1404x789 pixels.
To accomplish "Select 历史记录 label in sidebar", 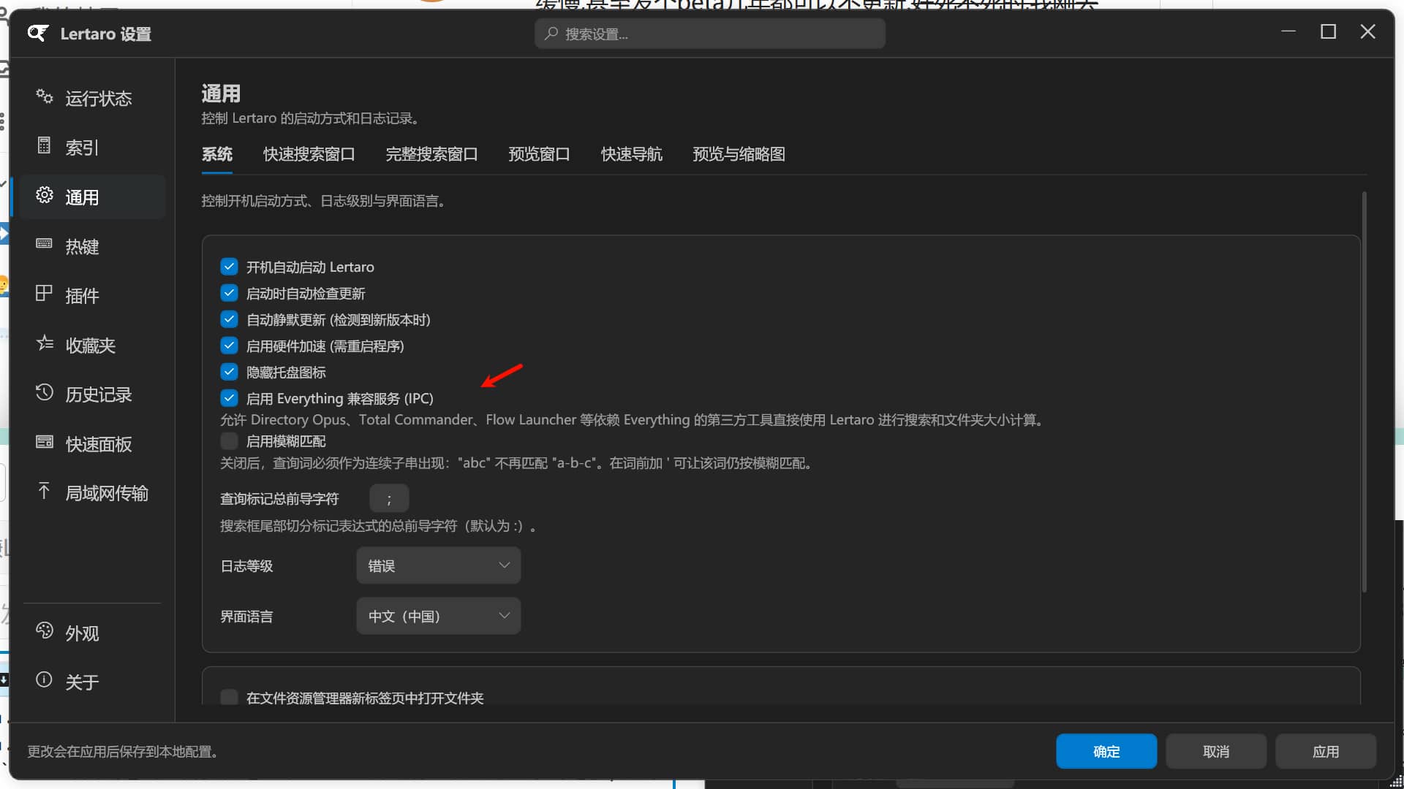I will coord(99,394).
